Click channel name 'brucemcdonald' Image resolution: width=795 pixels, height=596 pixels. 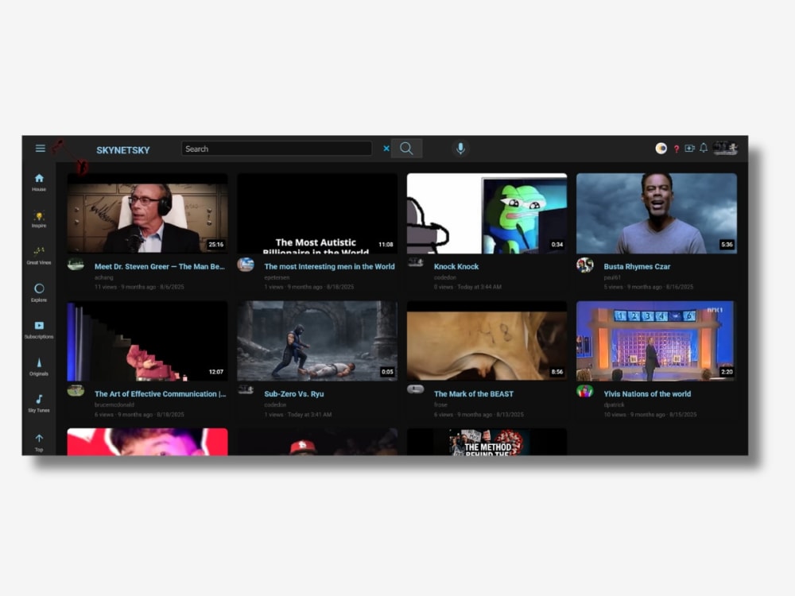(114, 405)
